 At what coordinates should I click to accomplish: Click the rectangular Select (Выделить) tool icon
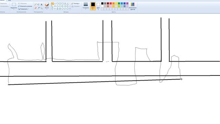pyautogui.click(x=14, y=4)
